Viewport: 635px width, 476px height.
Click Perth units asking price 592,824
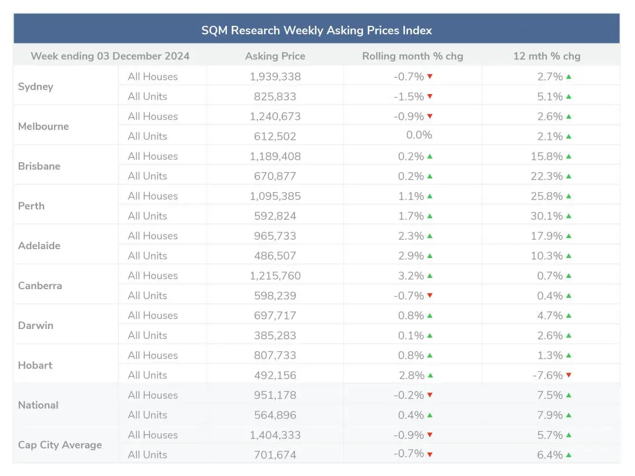[x=275, y=216]
